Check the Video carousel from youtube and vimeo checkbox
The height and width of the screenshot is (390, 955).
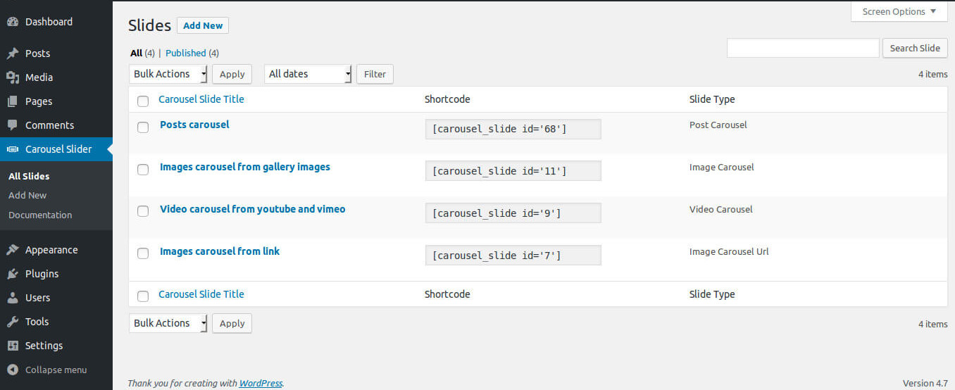[x=143, y=211]
